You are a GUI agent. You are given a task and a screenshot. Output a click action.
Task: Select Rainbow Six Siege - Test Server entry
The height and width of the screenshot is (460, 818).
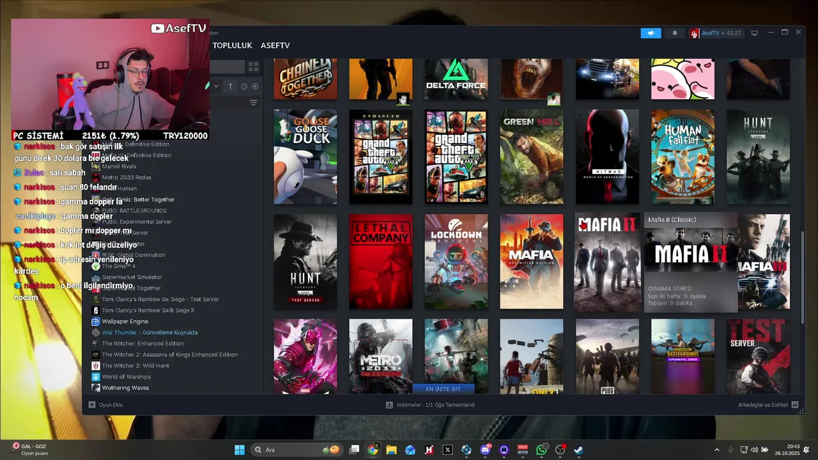coord(160,299)
